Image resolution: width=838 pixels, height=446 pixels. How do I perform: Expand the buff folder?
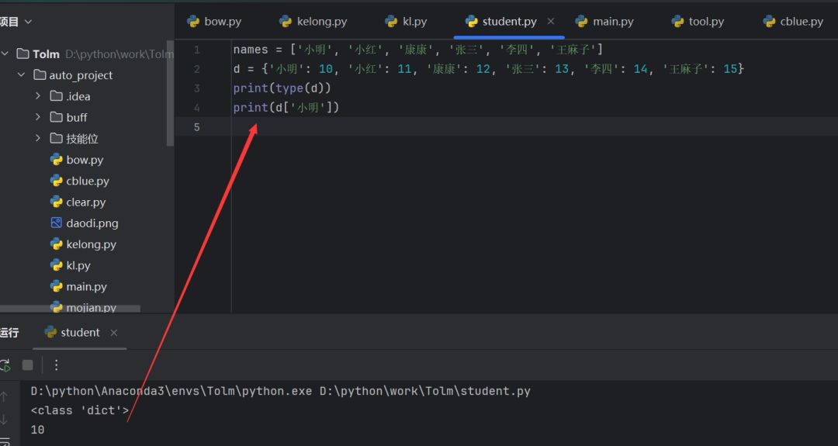pos(38,117)
